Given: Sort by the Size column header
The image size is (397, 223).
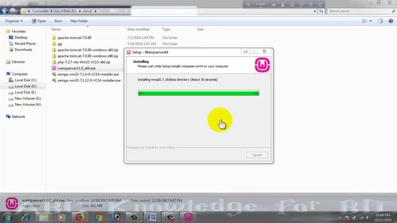Looking at the screenshot, I should pyautogui.click(x=200, y=29).
